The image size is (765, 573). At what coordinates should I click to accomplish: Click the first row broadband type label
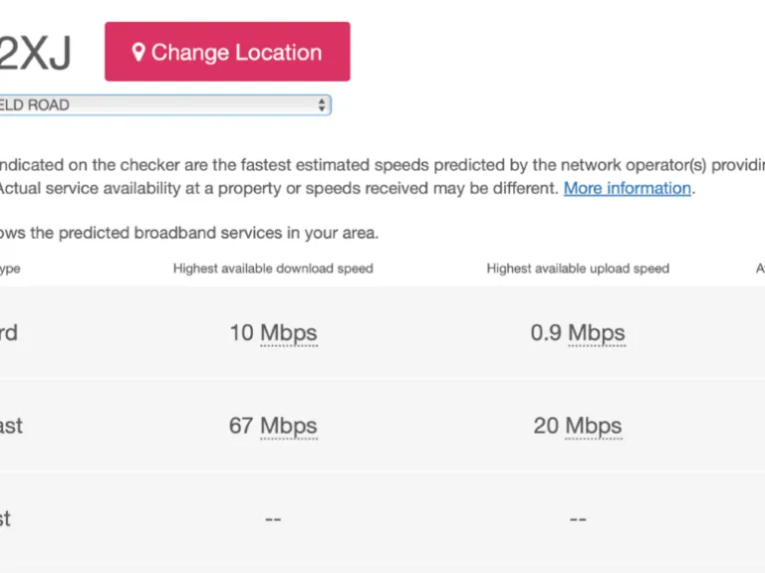tap(9, 333)
